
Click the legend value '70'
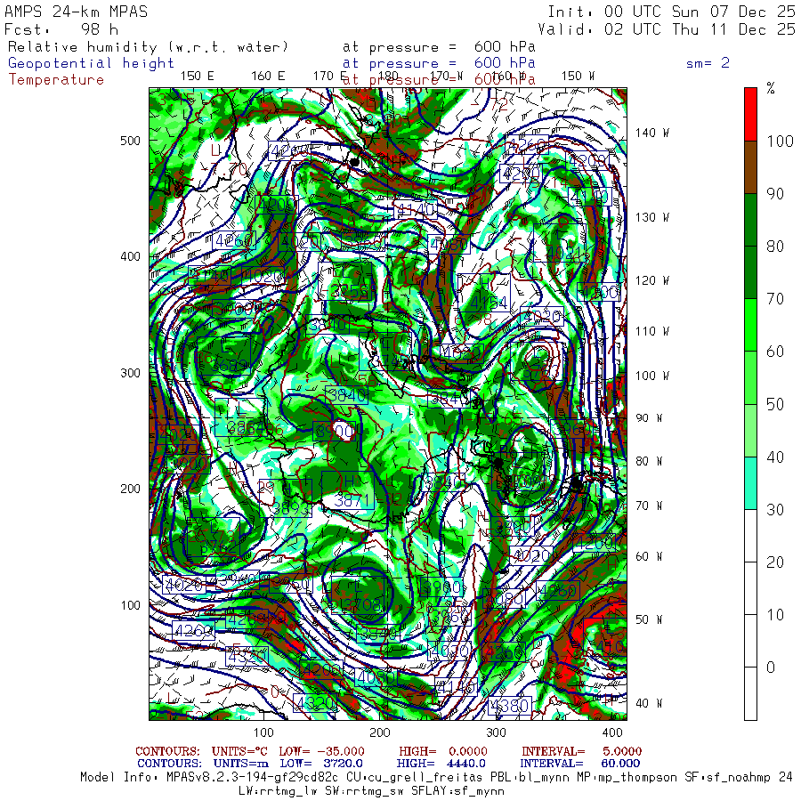click(775, 299)
